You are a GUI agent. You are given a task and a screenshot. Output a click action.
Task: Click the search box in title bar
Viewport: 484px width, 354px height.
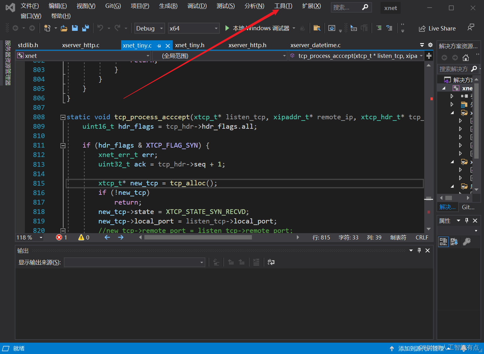(x=351, y=7)
